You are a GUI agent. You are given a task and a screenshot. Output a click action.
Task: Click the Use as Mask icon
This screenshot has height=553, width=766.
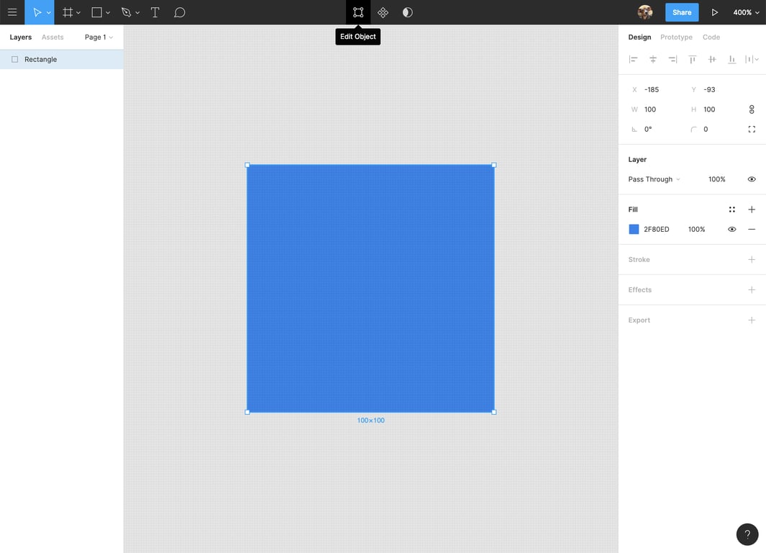pos(407,12)
